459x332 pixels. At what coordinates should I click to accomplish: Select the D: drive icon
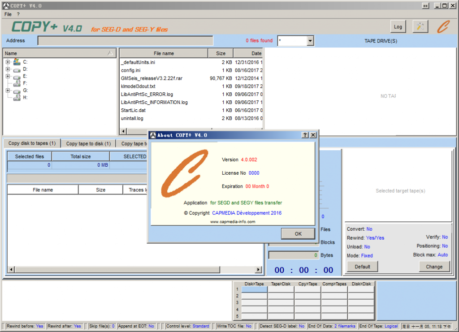pyautogui.click(x=17, y=69)
